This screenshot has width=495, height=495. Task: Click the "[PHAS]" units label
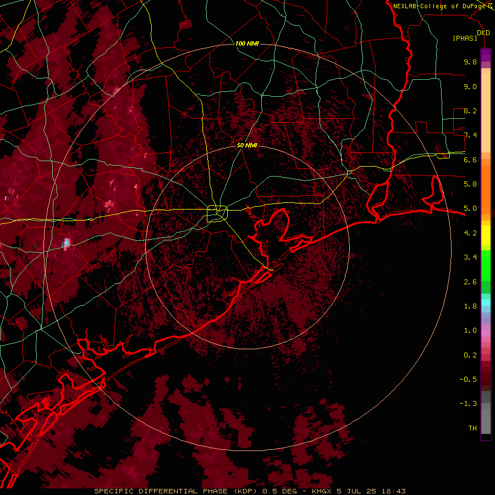(x=465, y=38)
